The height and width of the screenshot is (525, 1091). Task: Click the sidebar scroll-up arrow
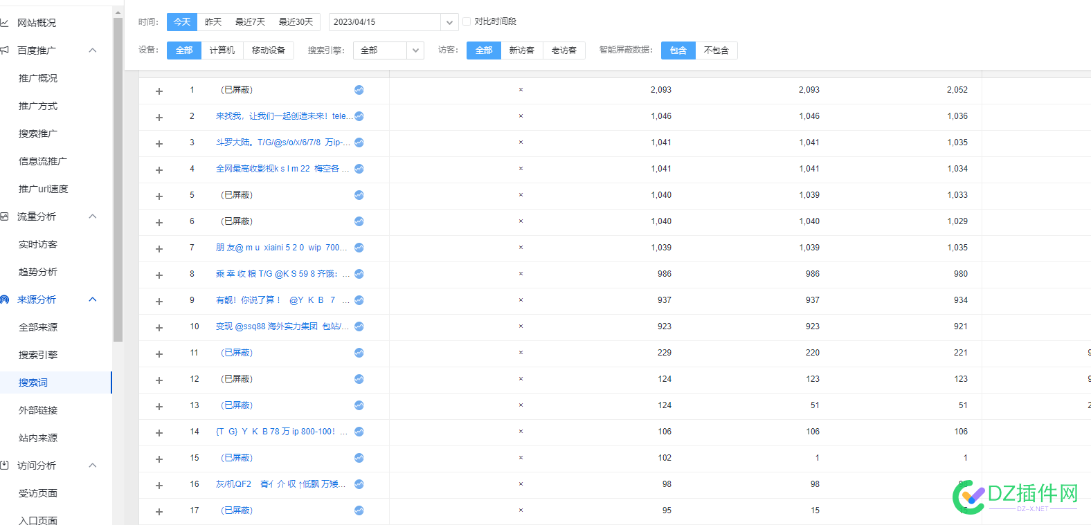click(x=118, y=12)
